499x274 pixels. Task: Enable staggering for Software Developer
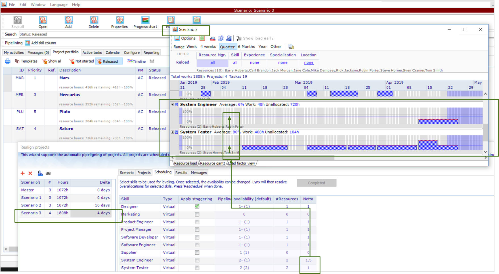(x=197, y=237)
